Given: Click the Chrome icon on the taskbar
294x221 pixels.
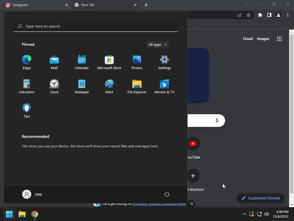Looking at the screenshot, I should tap(35, 214).
